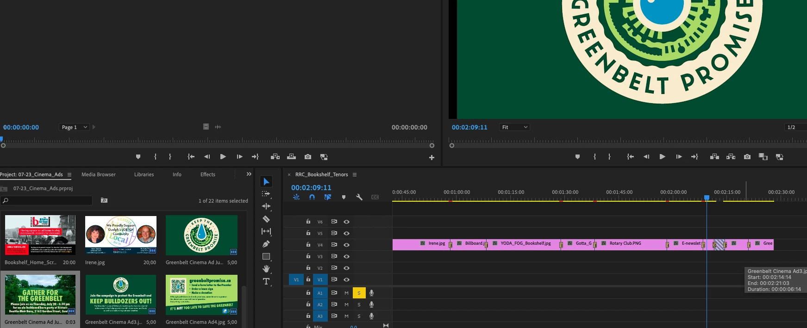This screenshot has width=807, height=328.
Task: Select Greenbelt Cinema Ad4.jpg thumbnail
Action: (x=201, y=295)
